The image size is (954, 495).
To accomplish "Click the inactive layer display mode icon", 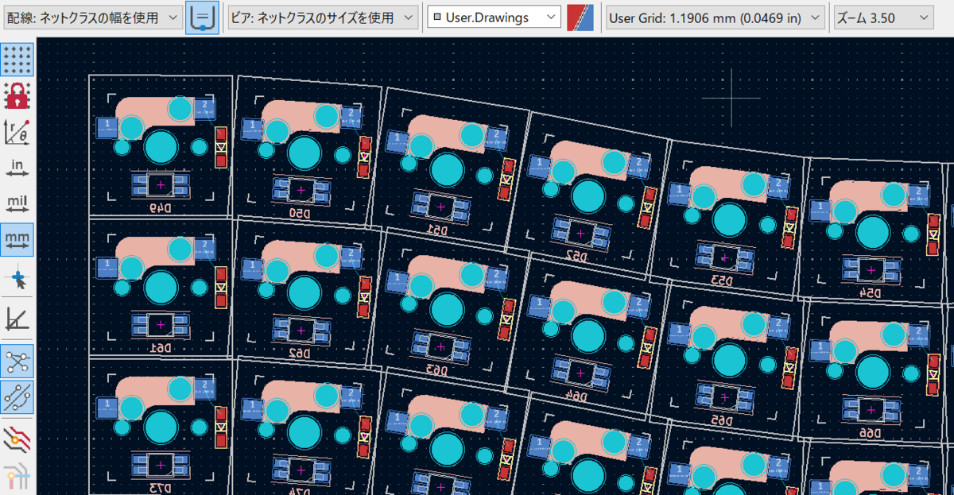I will (x=17, y=439).
